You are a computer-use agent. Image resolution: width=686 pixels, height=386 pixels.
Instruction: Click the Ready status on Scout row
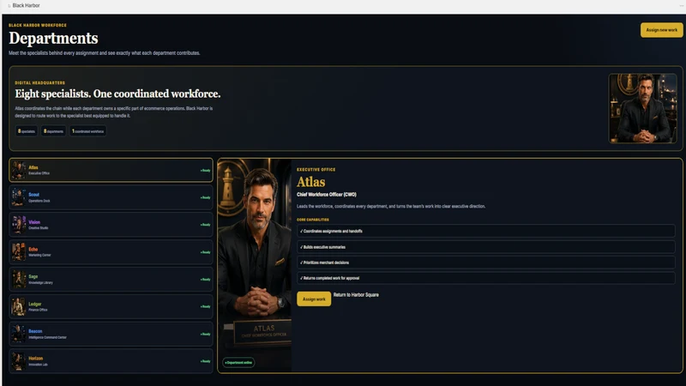pos(205,197)
